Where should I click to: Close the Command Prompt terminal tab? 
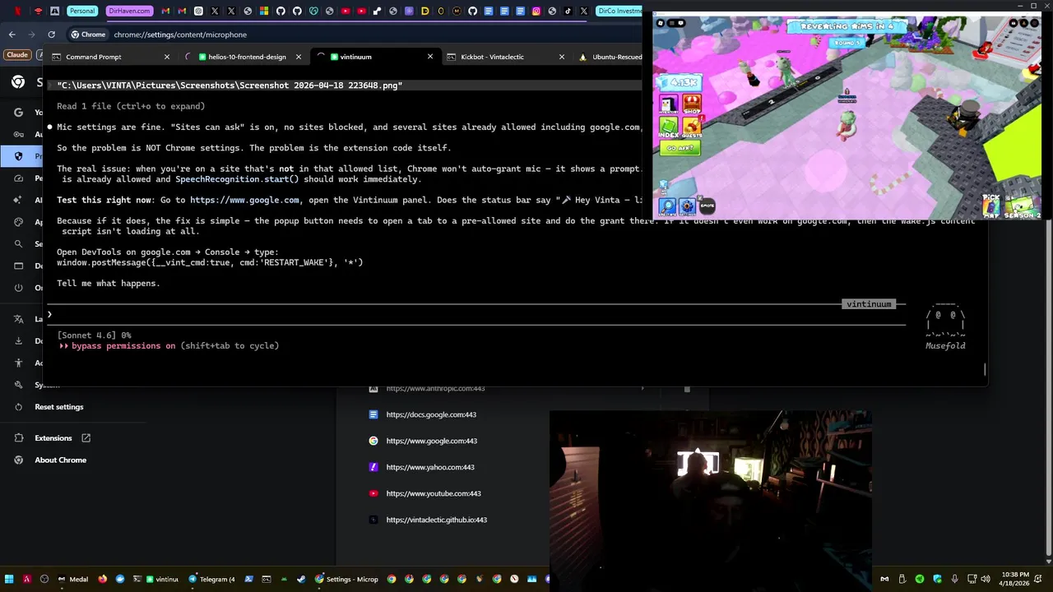tap(167, 57)
